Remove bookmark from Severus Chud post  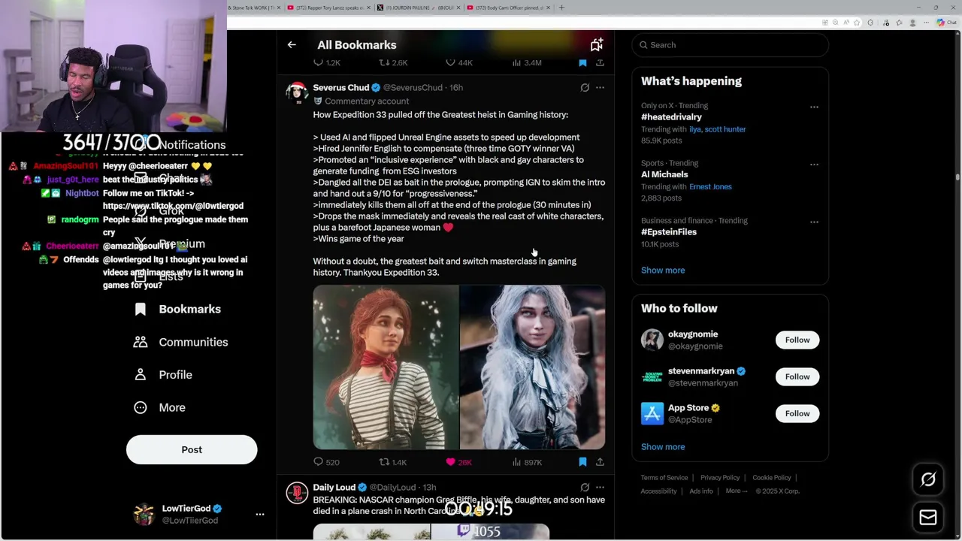coord(582,462)
